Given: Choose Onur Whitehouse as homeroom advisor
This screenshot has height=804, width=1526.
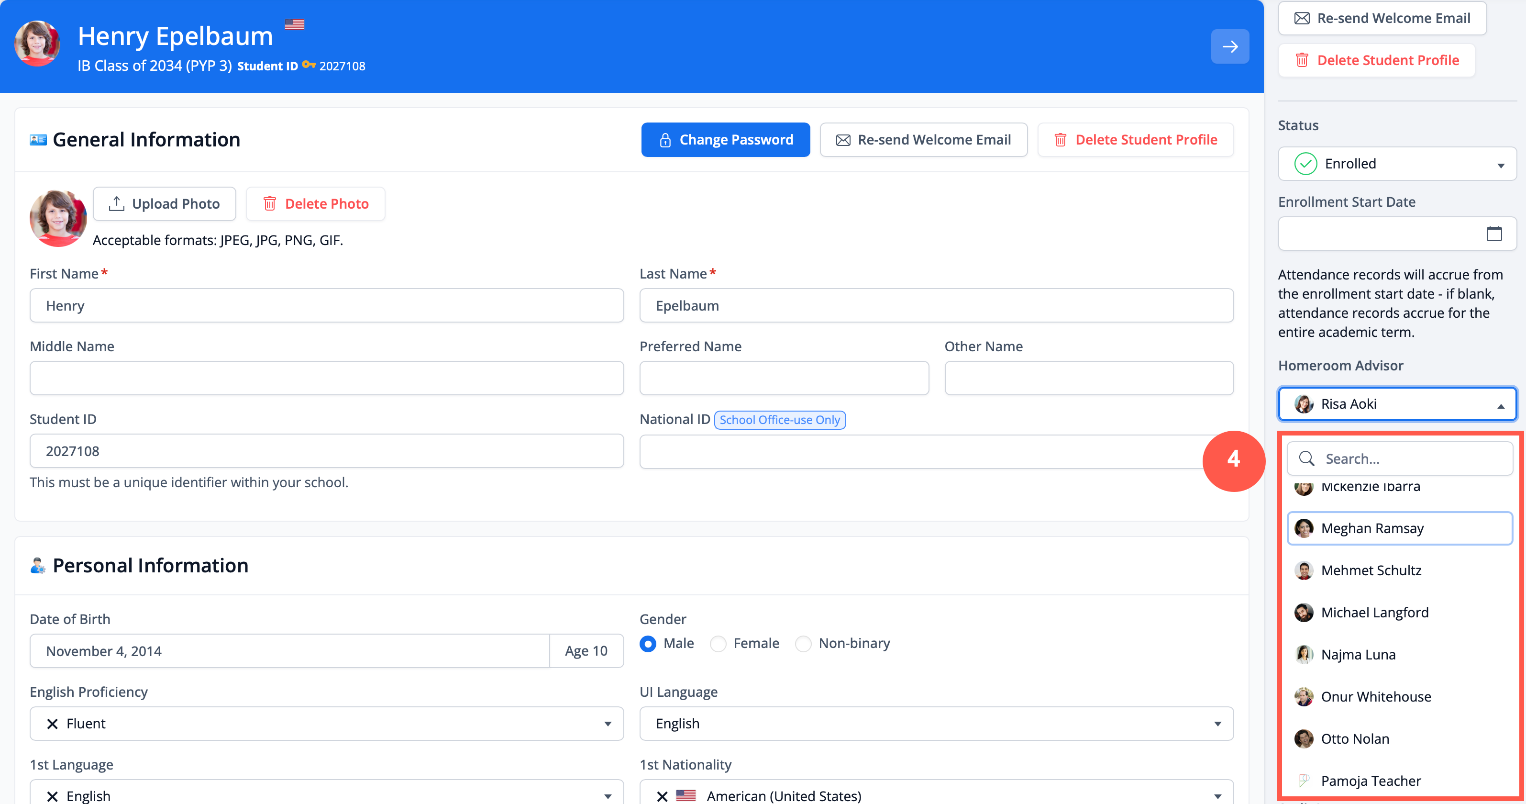Looking at the screenshot, I should [1375, 697].
